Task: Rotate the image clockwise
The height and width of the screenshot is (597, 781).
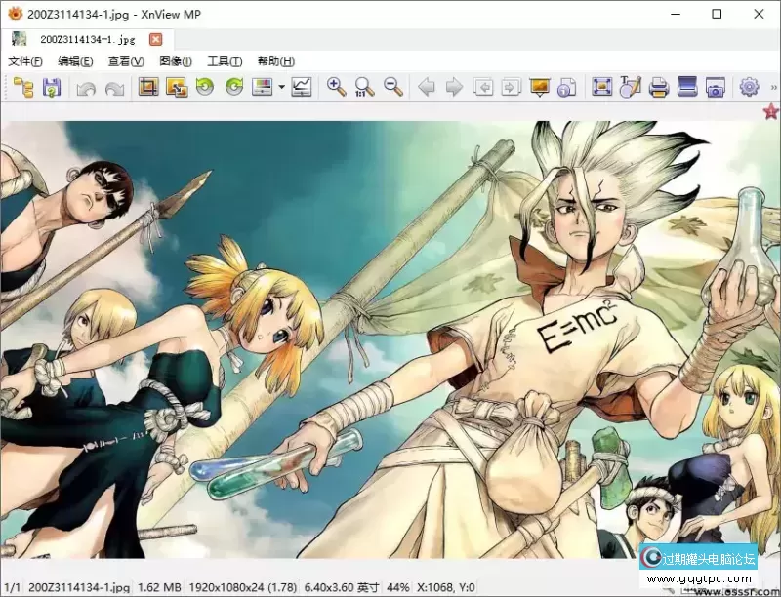Action: (x=232, y=87)
